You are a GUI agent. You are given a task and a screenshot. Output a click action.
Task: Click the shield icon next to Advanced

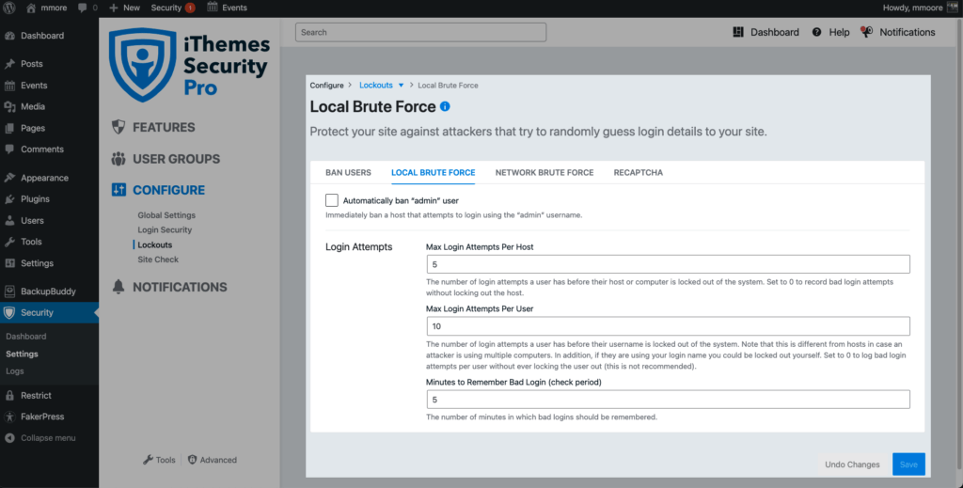pyautogui.click(x=192, y=460)
